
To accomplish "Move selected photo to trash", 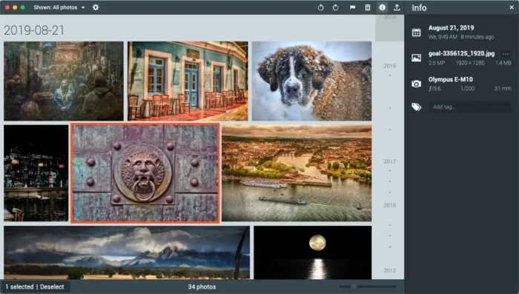I will point(368,7).
